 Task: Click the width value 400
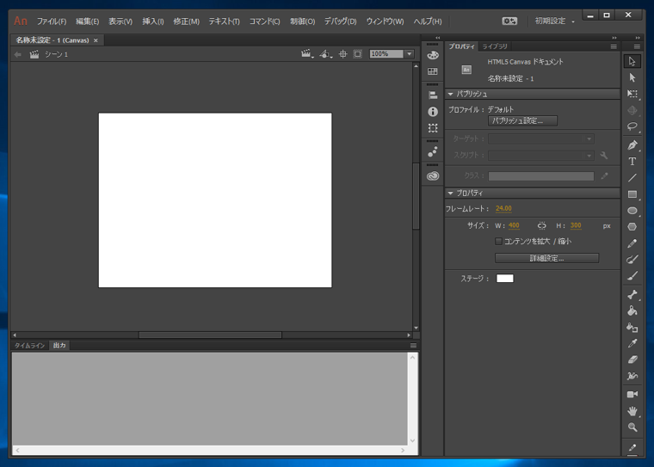tap(514, 225)
